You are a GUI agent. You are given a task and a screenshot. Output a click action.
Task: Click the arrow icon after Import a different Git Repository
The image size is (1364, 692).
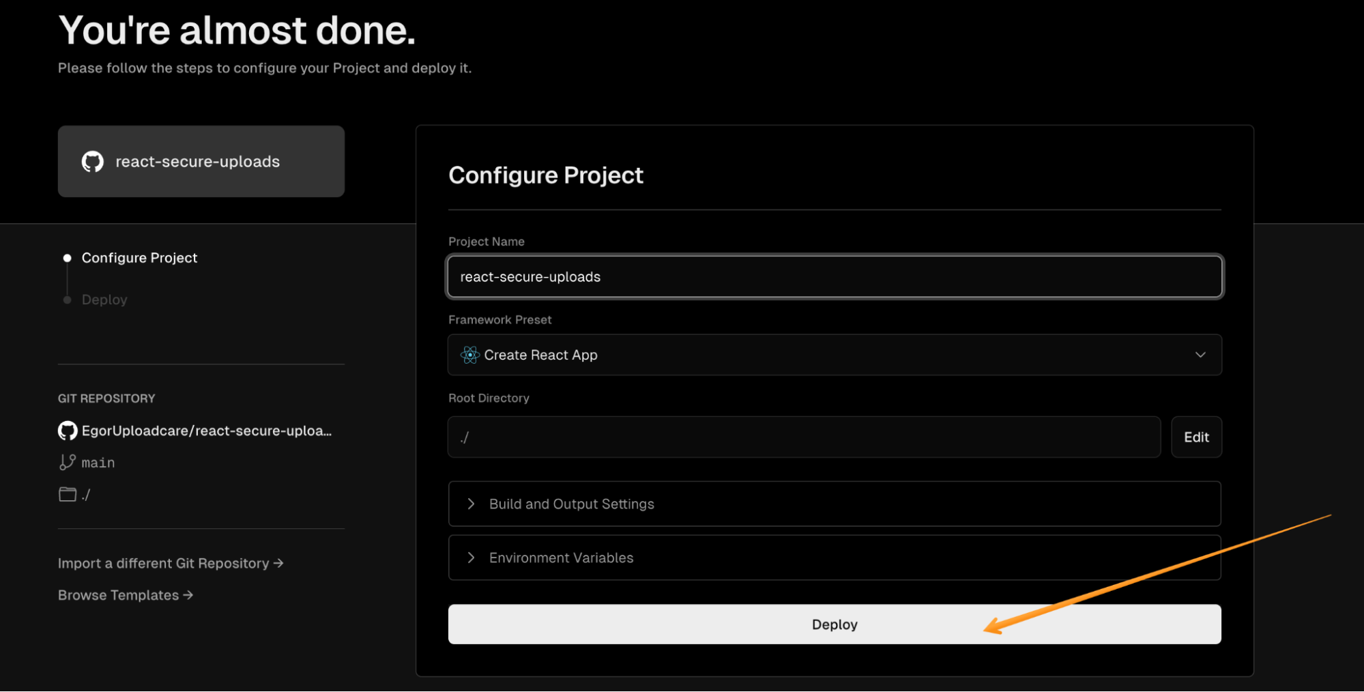pos(278,563)
